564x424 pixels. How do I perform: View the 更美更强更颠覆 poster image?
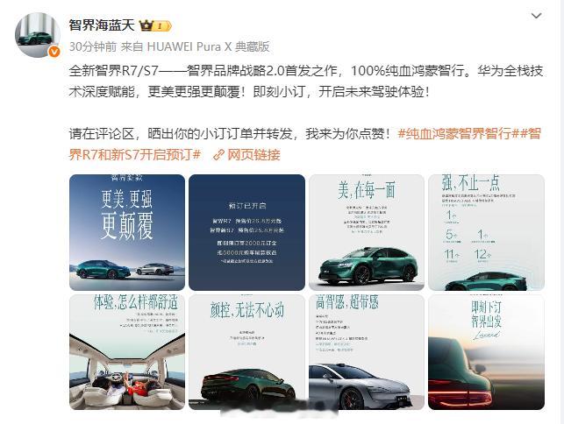coord(127,232)
